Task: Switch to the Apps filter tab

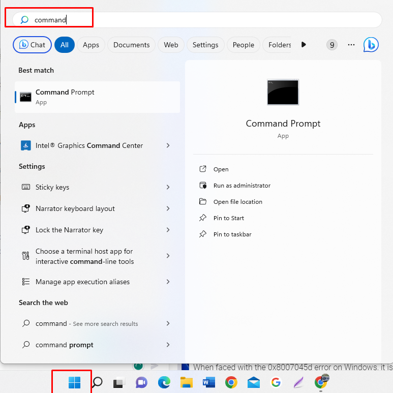Action: [91, 45]
